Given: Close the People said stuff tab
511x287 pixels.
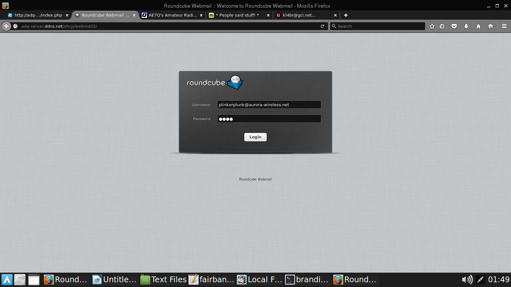Looking at the screenshot, I should [x=268, y=15].
